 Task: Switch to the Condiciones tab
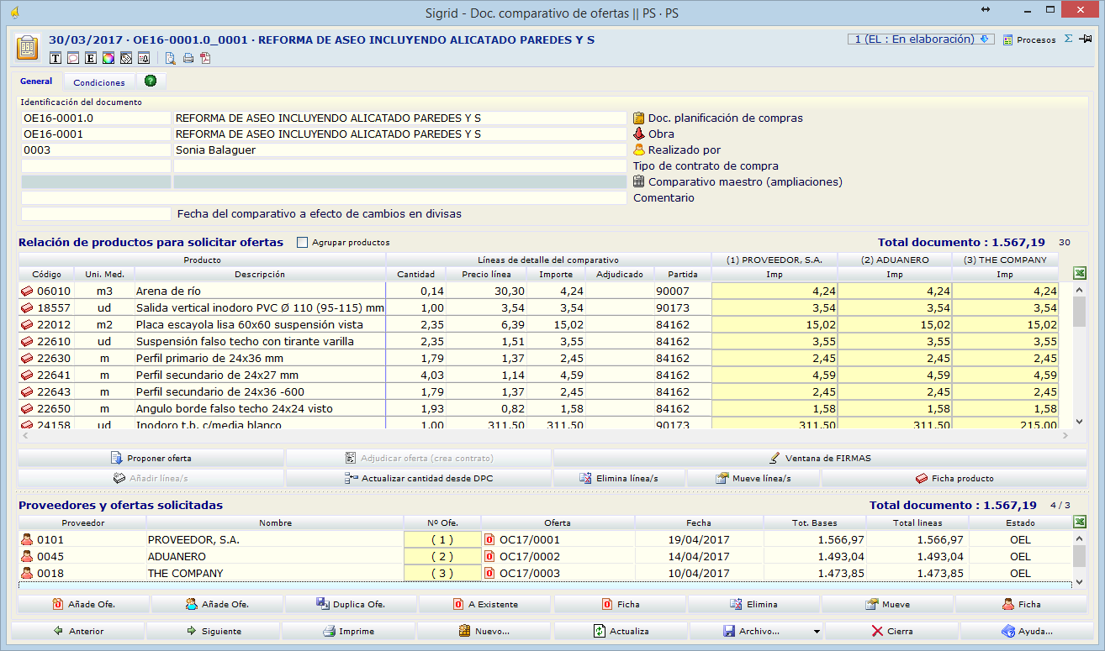[x=99, y=82]
